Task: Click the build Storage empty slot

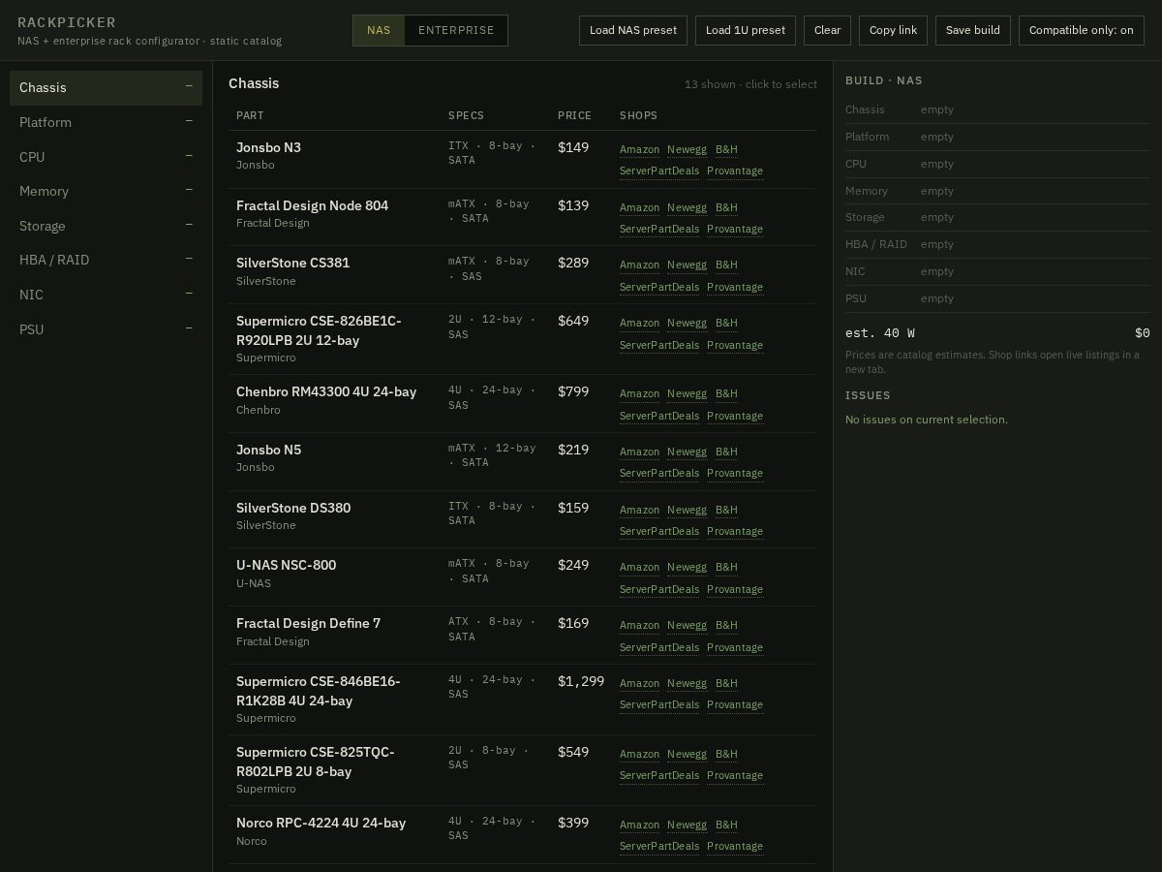Action: point(997,217)
